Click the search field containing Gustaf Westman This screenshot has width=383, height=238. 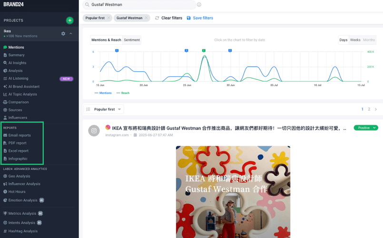(139, 5)
